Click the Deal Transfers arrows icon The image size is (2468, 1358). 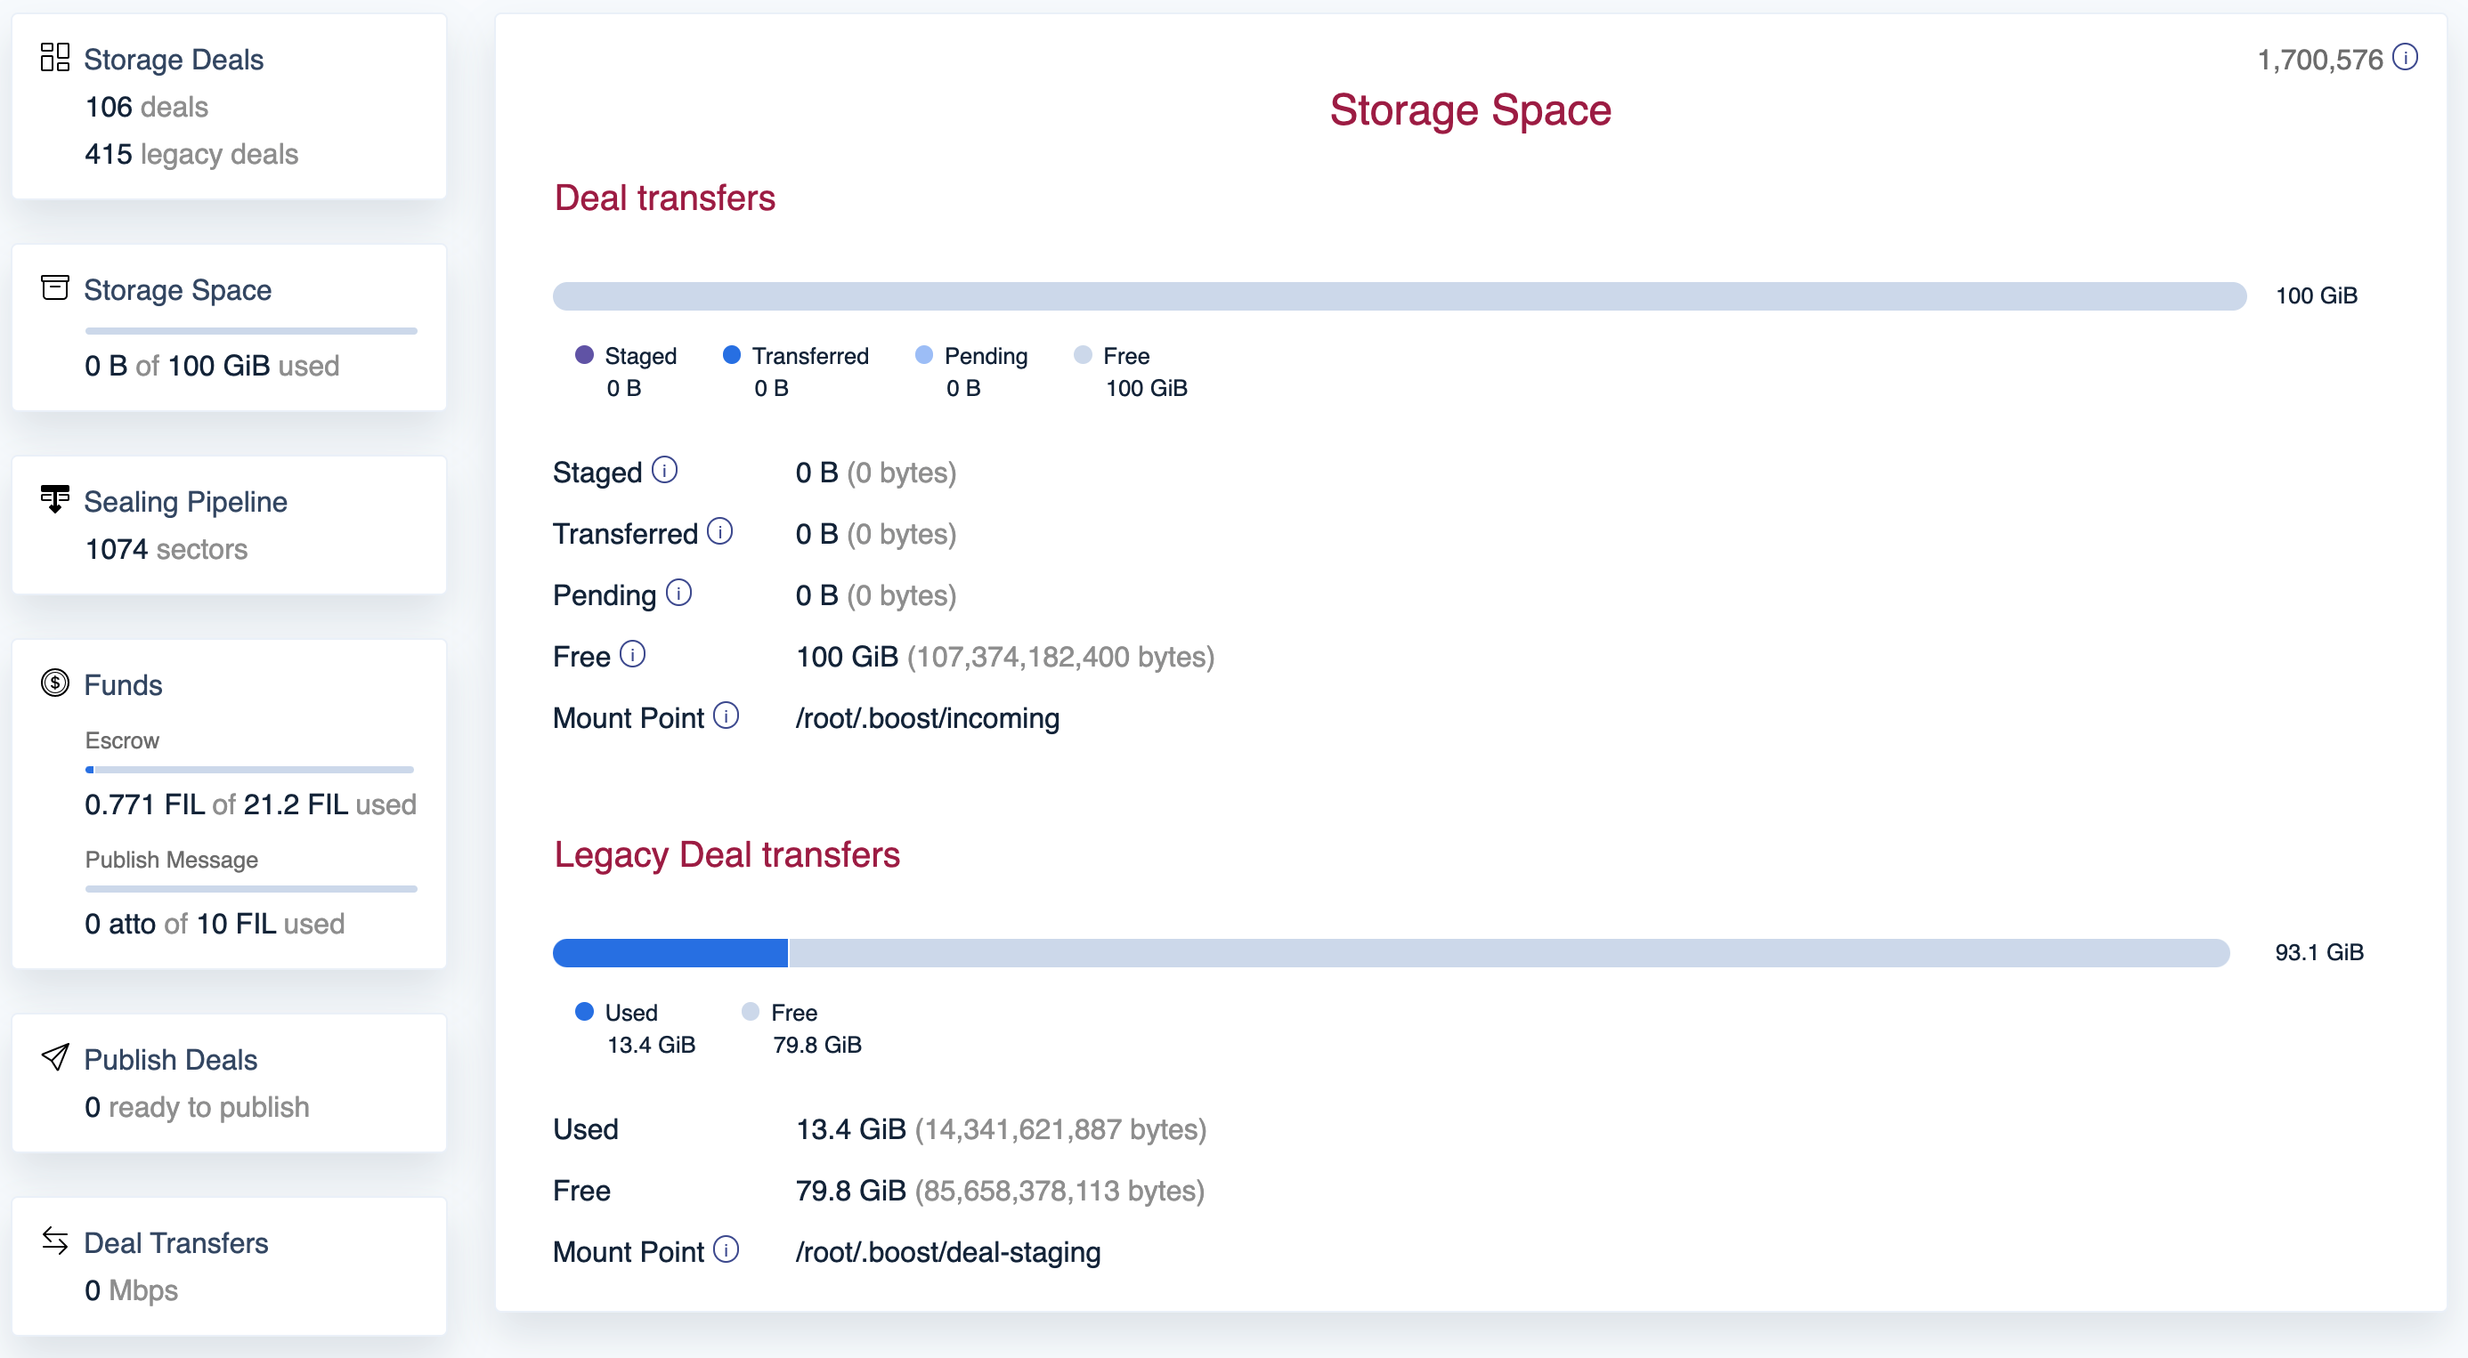click(54, 1241)
